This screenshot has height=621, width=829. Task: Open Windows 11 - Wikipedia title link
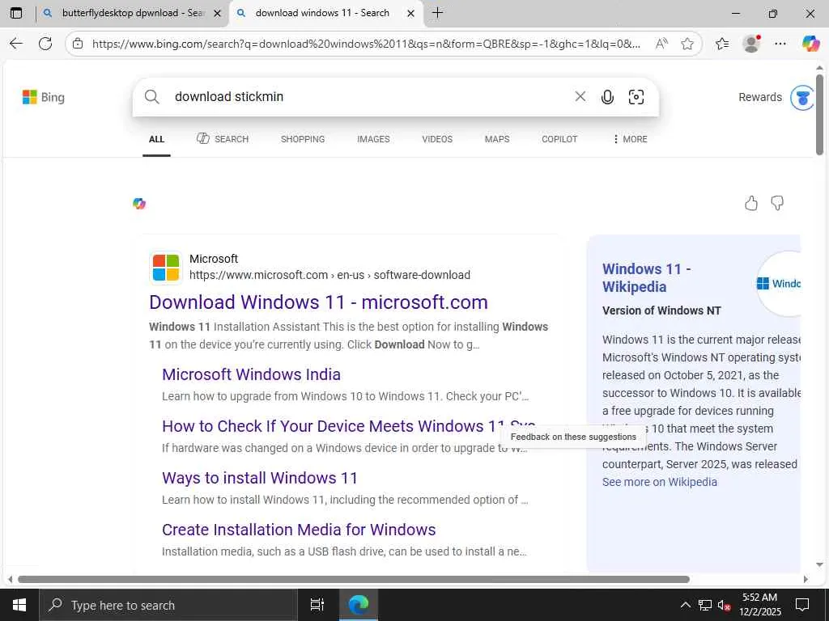pos(646,278)
